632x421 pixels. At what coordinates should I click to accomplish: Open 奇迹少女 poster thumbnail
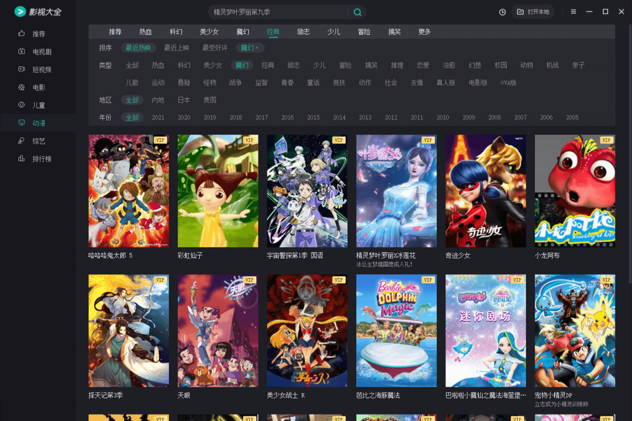(485, 191)
